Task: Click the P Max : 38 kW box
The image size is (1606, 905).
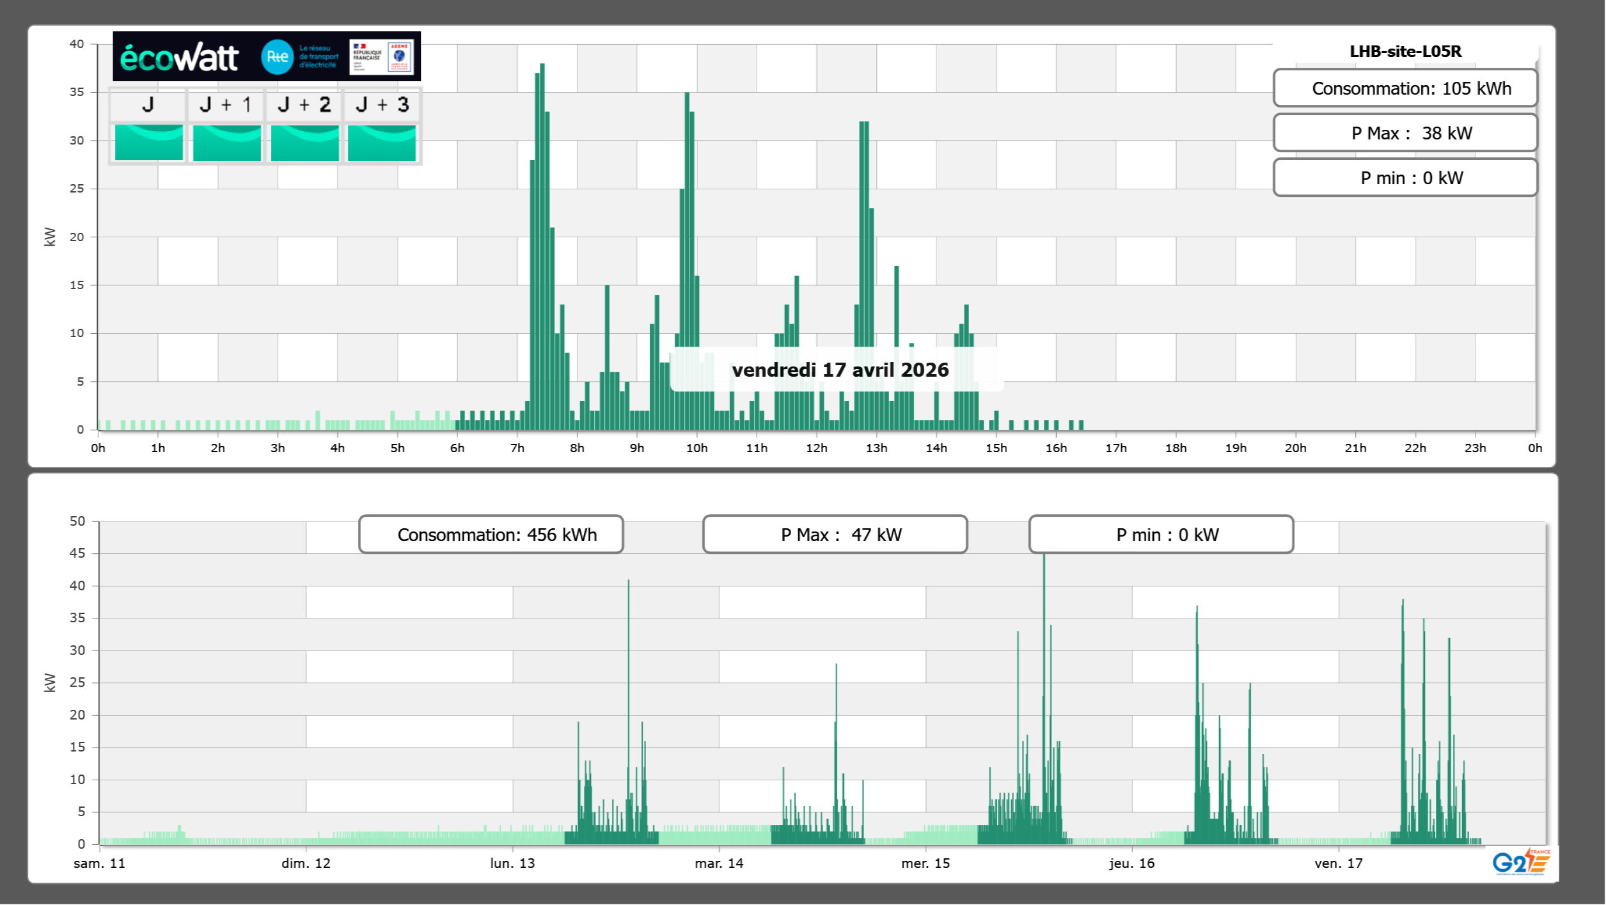Action: 1405,133
